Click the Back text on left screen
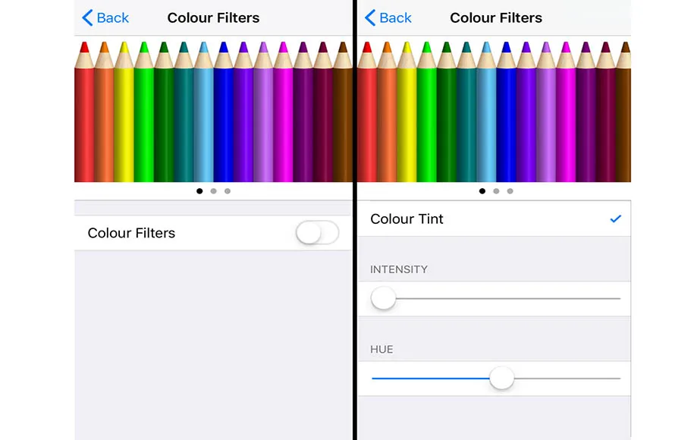Image resolution: width=694 pixels, height=440 pixels. point(113,17)
